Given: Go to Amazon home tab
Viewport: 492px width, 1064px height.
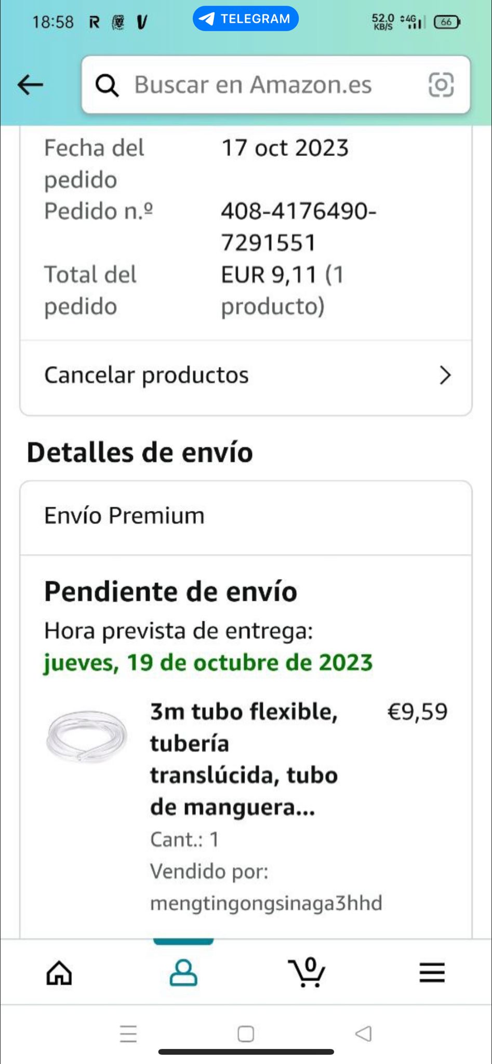Looking at the screenshot, I should [x=59, y=973].
